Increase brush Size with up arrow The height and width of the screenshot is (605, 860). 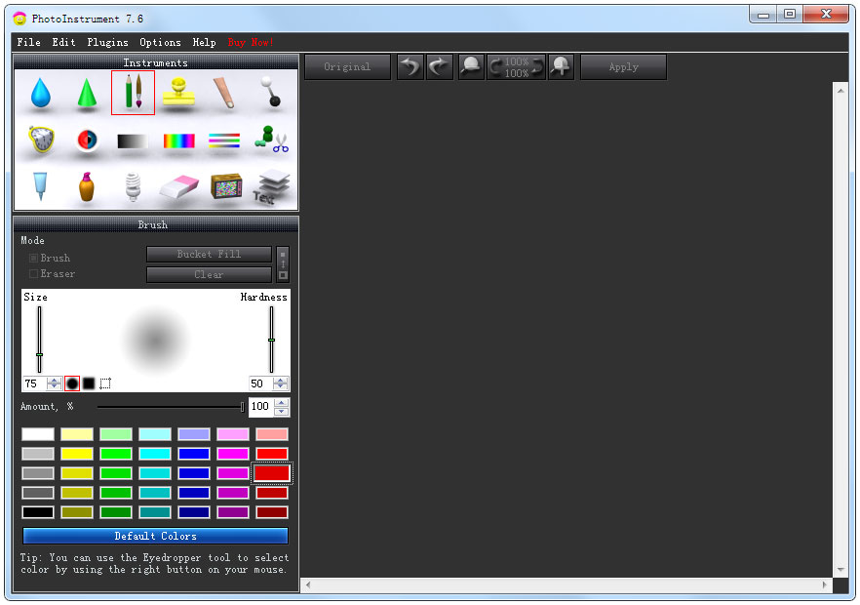54,380
